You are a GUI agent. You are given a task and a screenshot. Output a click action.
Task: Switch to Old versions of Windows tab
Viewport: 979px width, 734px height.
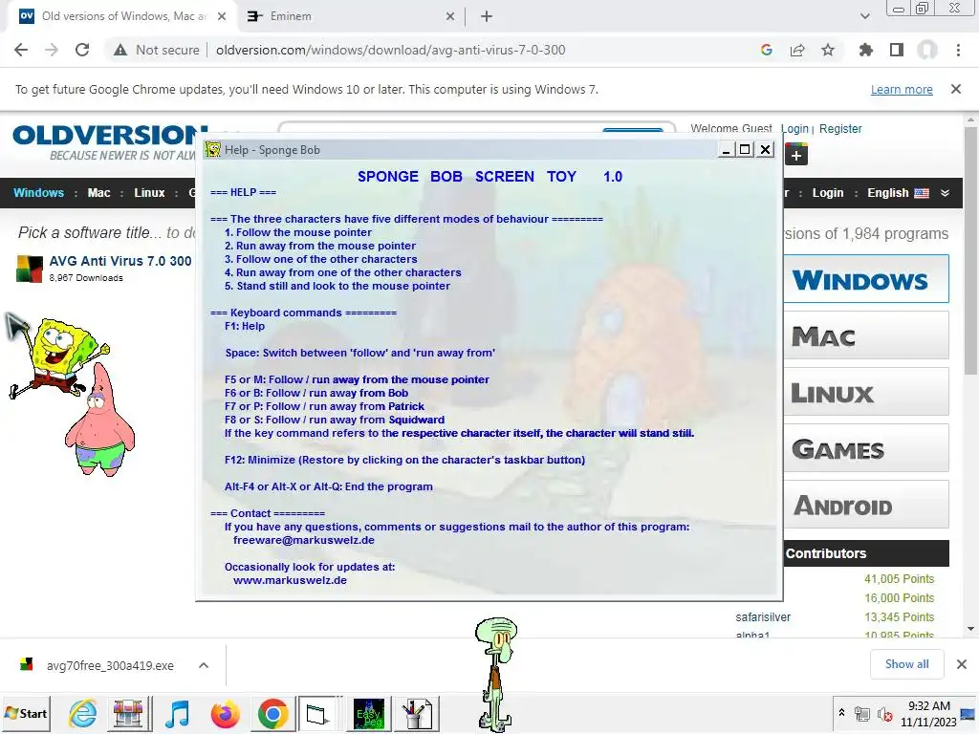[x=121, y=16]
